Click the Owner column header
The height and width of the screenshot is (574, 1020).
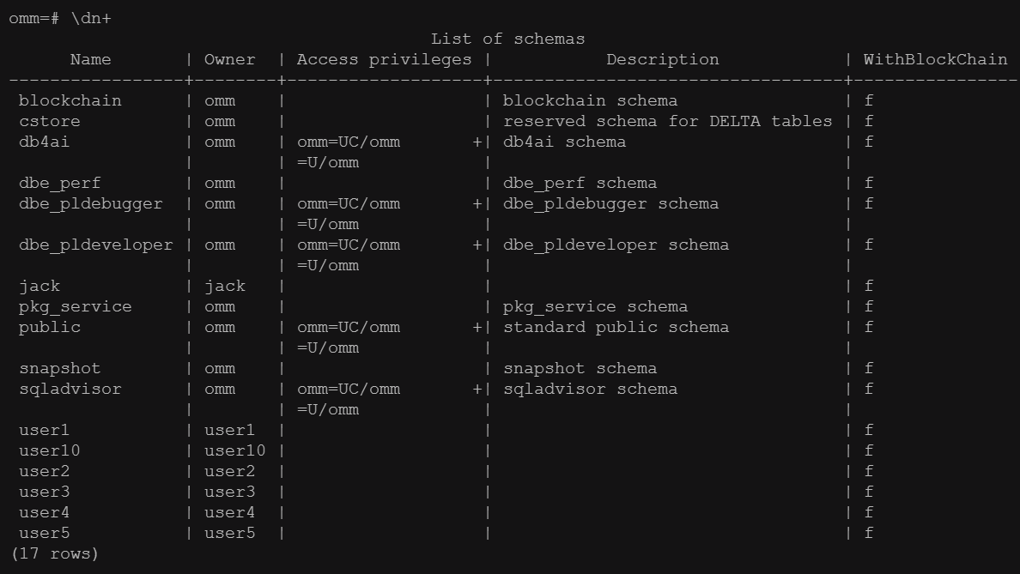point(229,59)
